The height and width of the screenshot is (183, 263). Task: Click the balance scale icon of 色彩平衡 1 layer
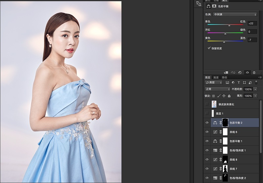coord(215,141)
